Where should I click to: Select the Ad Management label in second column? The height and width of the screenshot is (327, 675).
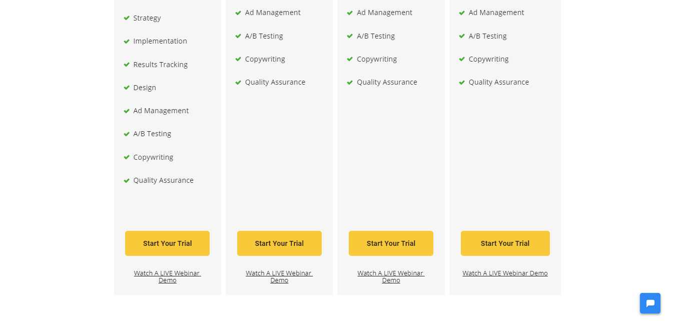click(x=273, y=13)
